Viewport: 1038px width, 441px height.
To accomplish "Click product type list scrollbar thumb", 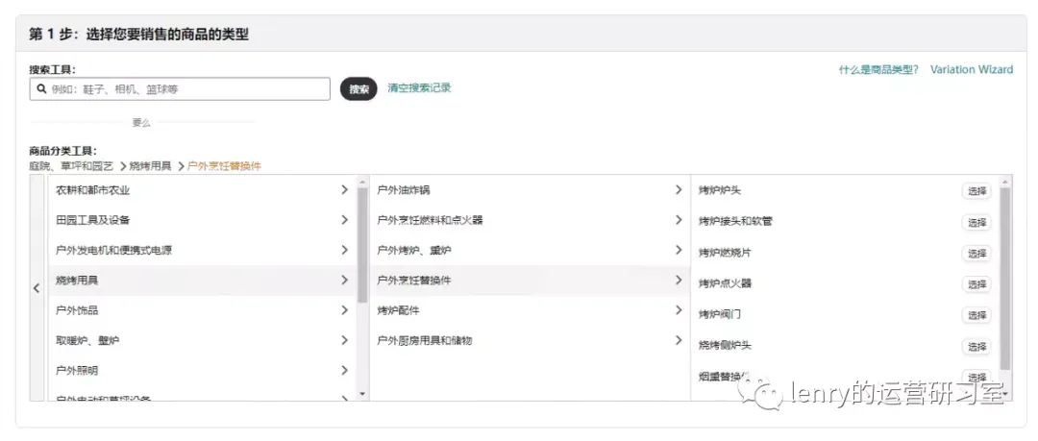I will pyautogui.click(x=1005, y=278).
